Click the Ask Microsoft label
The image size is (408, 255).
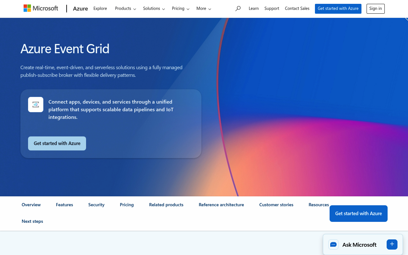pos(359,245)
